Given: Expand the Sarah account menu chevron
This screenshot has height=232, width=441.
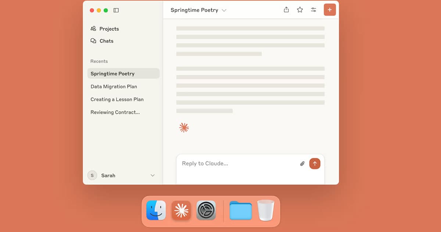Looking at the screenshot, I should 153,176.
